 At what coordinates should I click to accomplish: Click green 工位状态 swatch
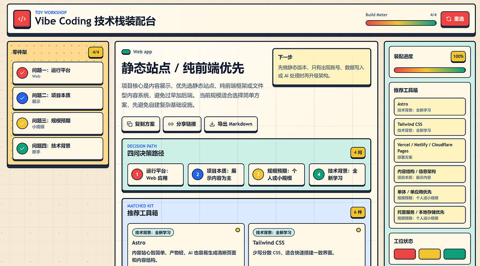(455, 254)
